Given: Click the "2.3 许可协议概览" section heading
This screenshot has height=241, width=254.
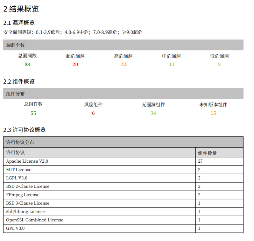Looking at the screenshot, I should (x=24, y=130).
